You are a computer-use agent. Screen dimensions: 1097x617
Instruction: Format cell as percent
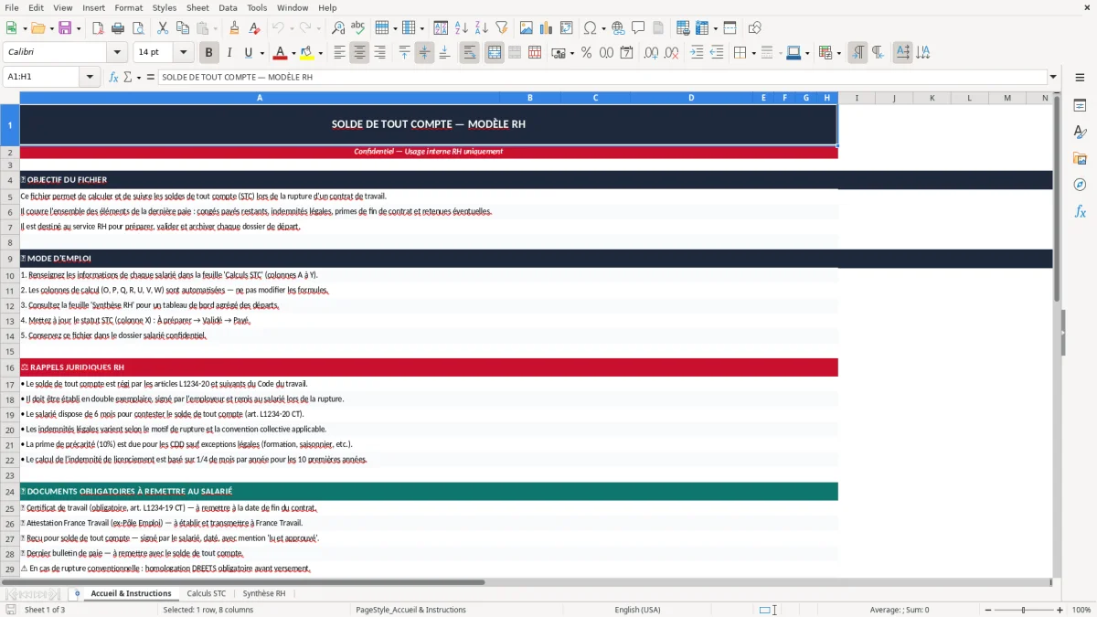pos(586,53)
